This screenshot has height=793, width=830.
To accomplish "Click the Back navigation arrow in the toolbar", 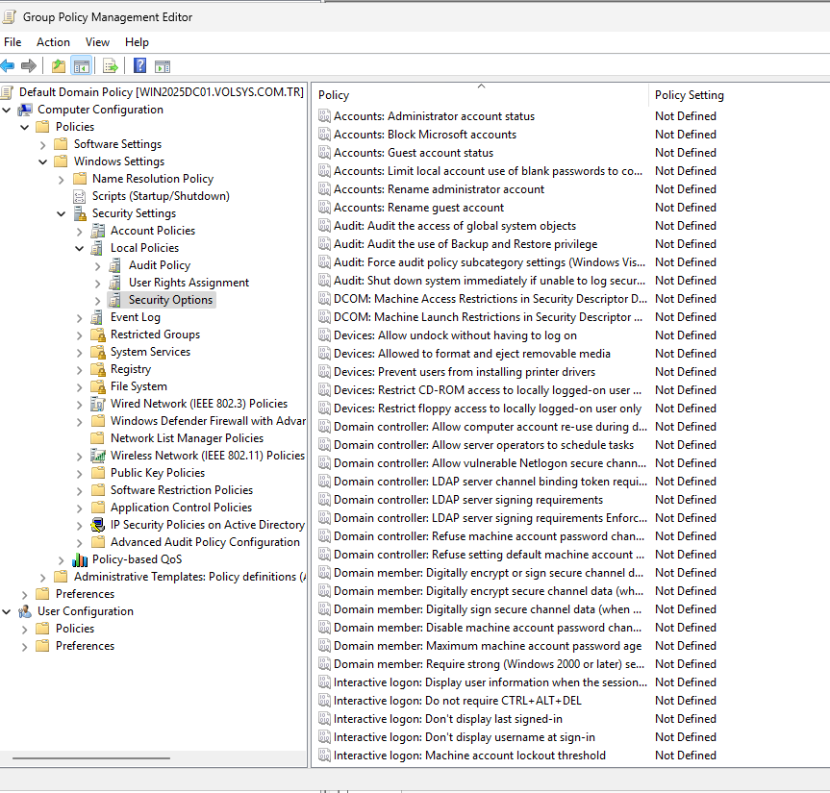I will pyautogui.click(x=10, y=65).
